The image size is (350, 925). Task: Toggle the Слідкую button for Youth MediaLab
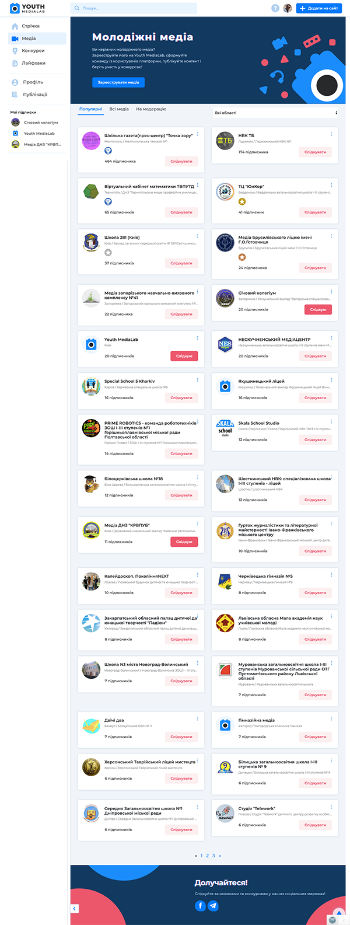click(x=184, y=356)
